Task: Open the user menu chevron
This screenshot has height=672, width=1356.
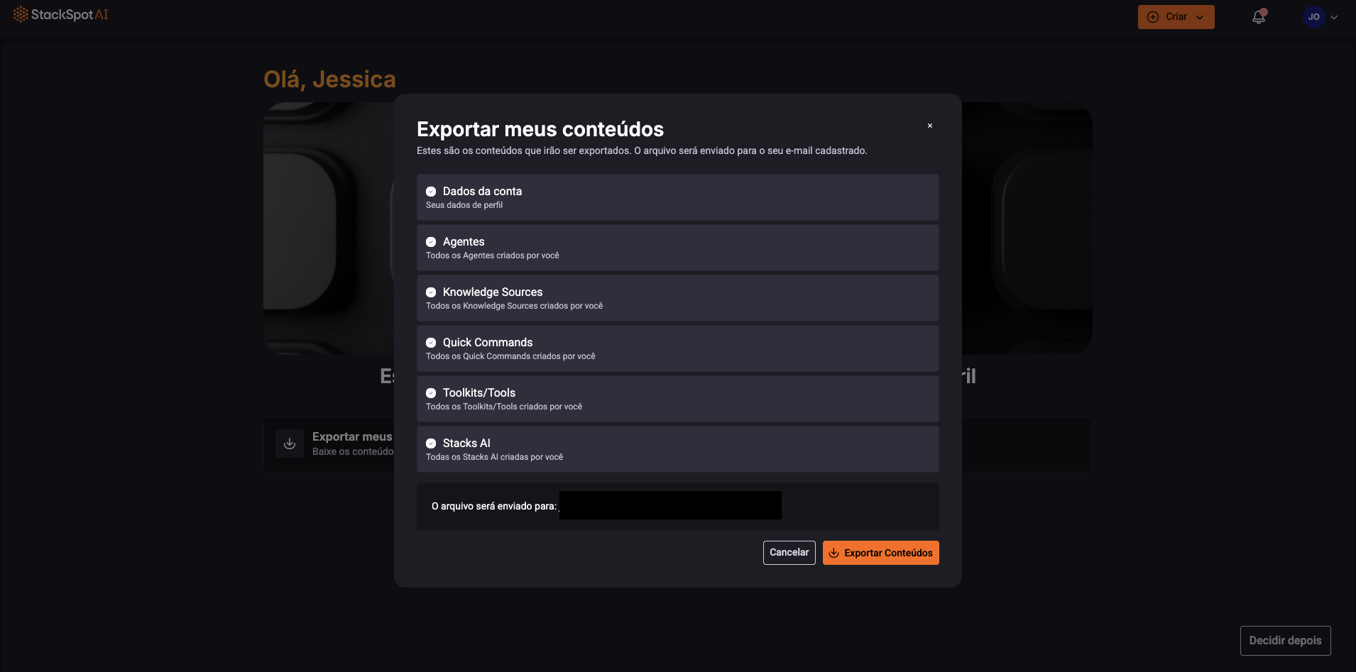Action: click(1334, 18)
